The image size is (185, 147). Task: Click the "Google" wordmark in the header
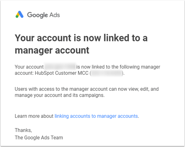point(37,15)
